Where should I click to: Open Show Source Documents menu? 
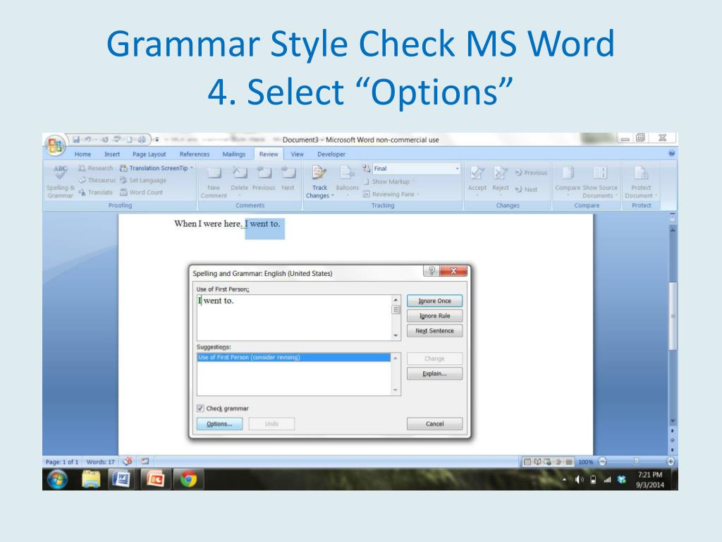(600, 181)
